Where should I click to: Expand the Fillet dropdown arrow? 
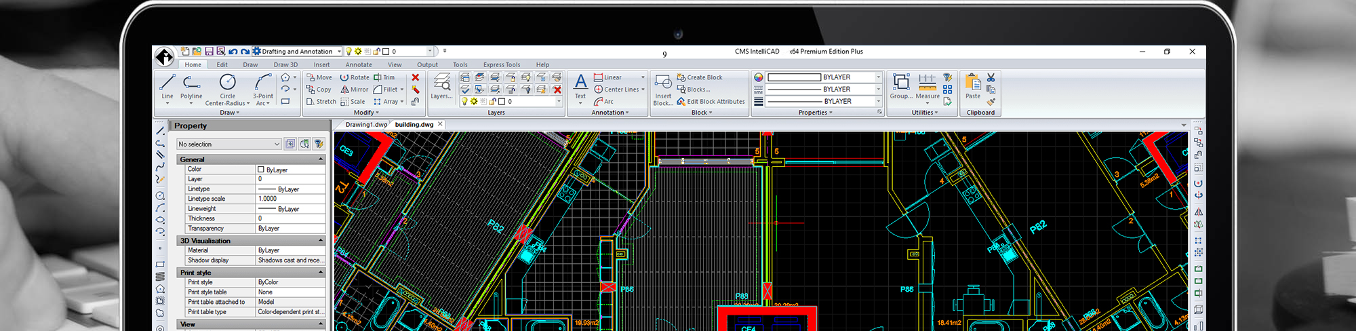(x=402, y=90)
